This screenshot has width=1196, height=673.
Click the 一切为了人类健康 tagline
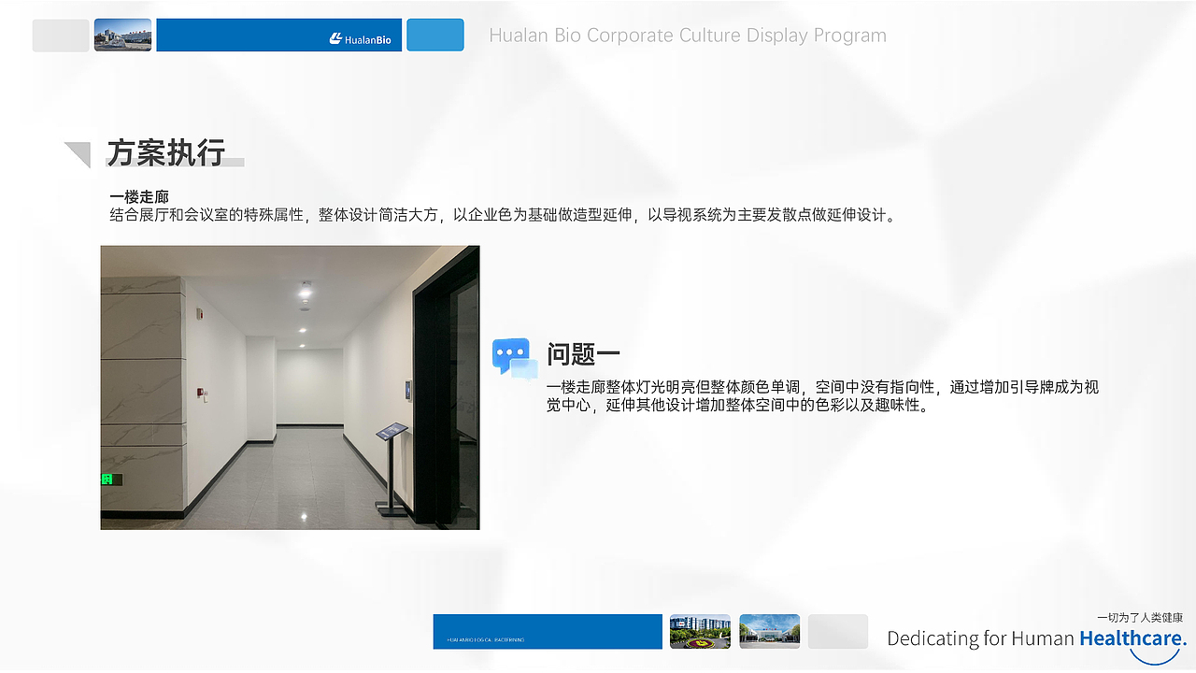coord(1140,618)
